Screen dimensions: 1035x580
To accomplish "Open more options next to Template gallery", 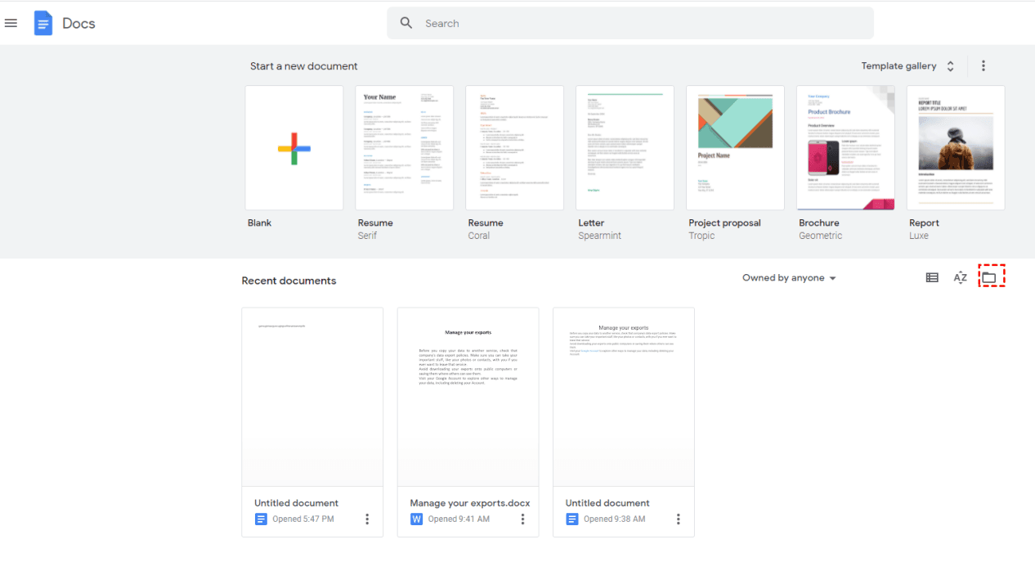I will point(983,66).
